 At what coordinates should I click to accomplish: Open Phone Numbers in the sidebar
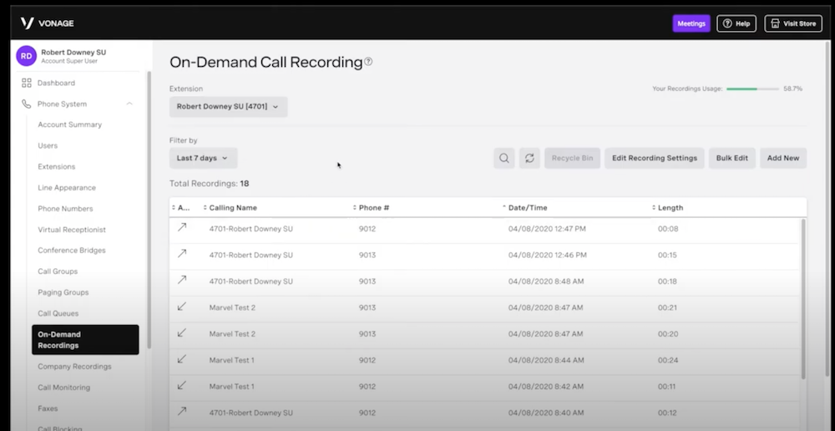(x=65, y=209)
